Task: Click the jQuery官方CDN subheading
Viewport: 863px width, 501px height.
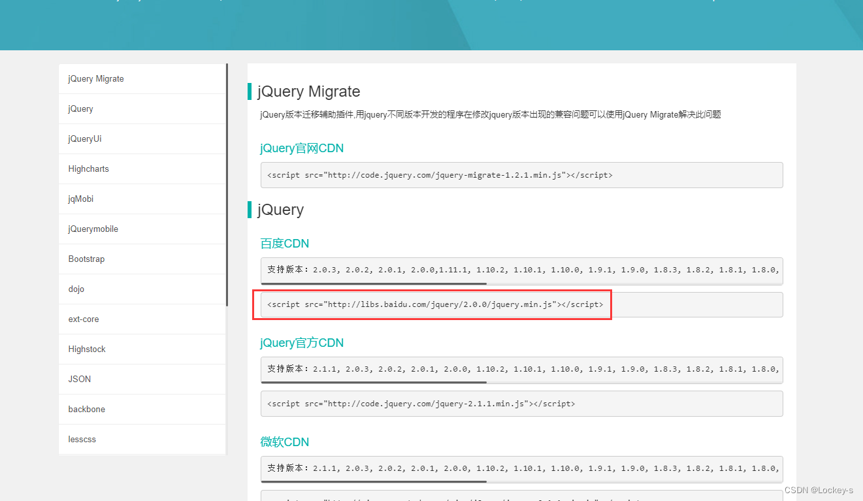Action: (302, 343)
